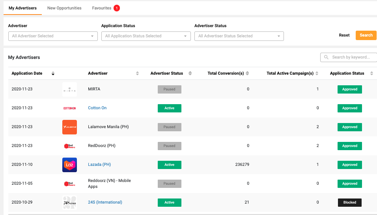Sort by Application Status column arrows
Viewport: 377px width, 215px height.
[x=371, y=74]
